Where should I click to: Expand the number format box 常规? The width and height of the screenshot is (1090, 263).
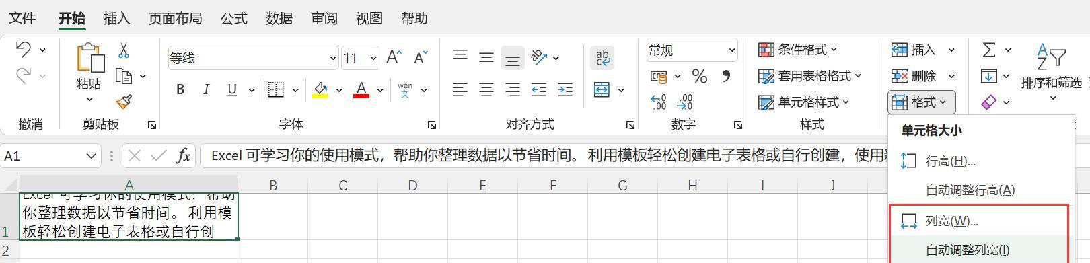pos(692,50)
